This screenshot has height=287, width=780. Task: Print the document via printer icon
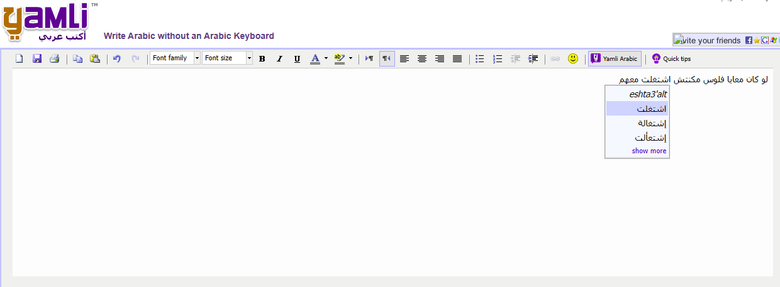tap(55, 58)
